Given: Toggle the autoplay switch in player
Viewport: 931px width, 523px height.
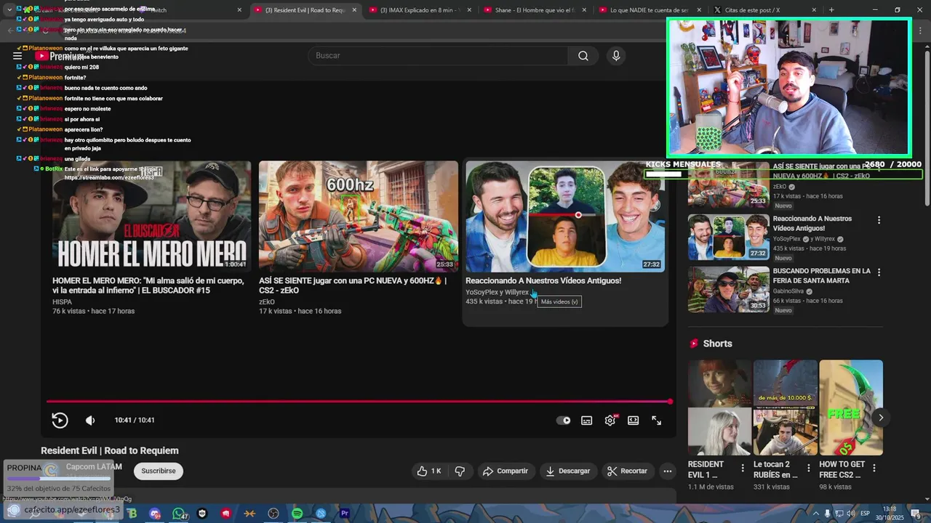Looking at the screenshot, I should point(564,421).
